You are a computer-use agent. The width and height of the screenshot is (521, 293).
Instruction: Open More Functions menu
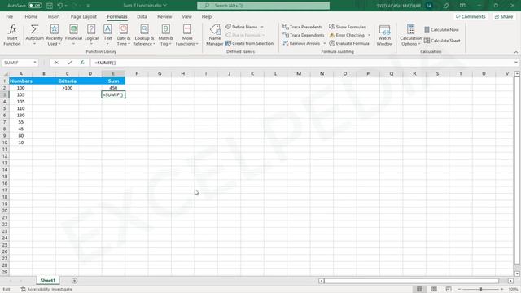(x=187, y=35)
